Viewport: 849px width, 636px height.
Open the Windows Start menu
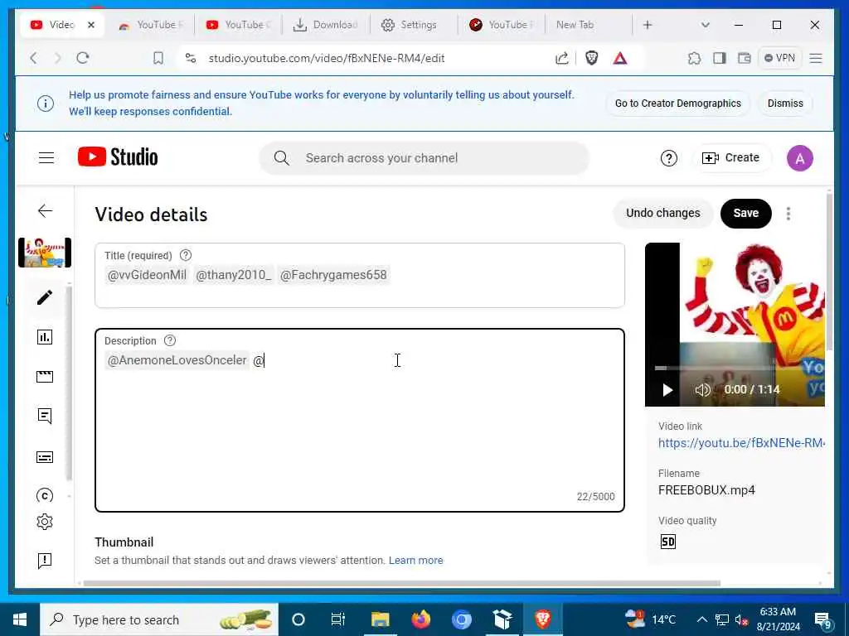click(x=20, y=619)
